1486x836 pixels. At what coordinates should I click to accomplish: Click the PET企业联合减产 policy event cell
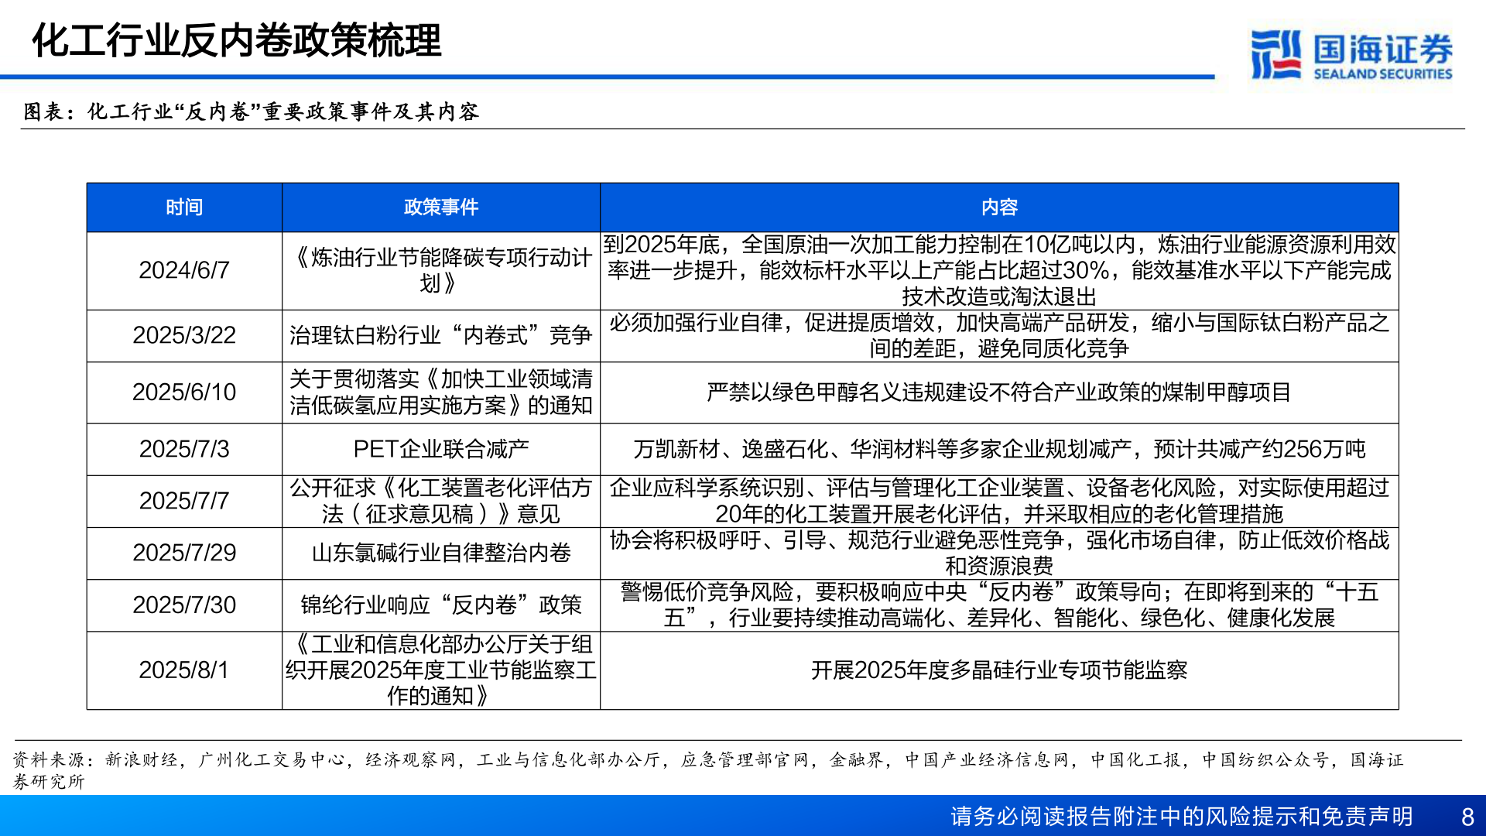click(x=442, y=447)
